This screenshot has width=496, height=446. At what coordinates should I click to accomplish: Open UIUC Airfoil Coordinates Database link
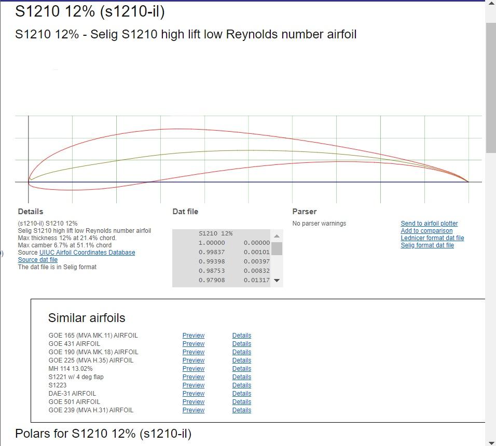(x=87, y=253)
